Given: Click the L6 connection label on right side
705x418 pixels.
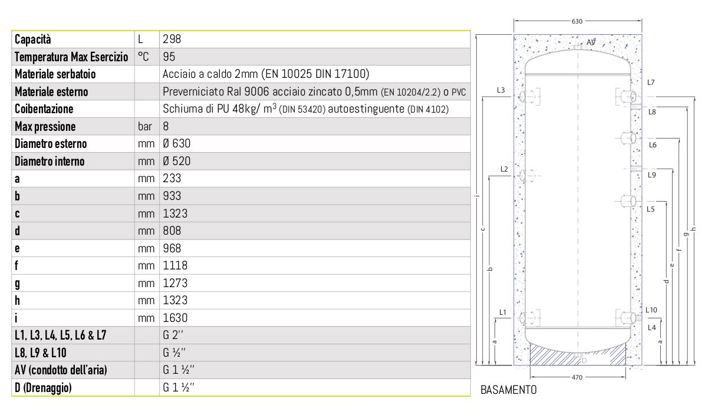Looking at the screenshot, I should point(652,145).
